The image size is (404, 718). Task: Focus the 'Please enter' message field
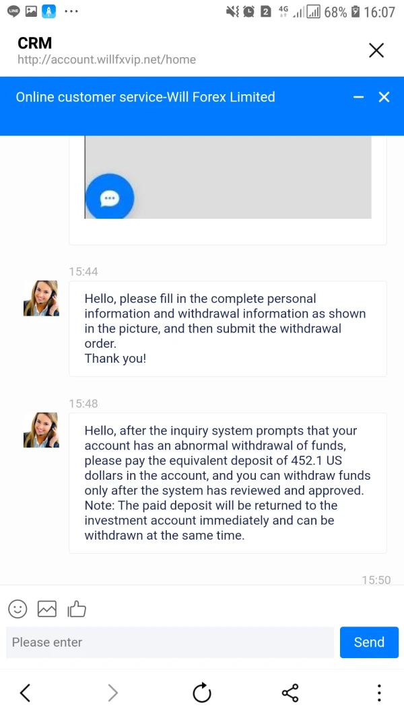pos(170,642)
